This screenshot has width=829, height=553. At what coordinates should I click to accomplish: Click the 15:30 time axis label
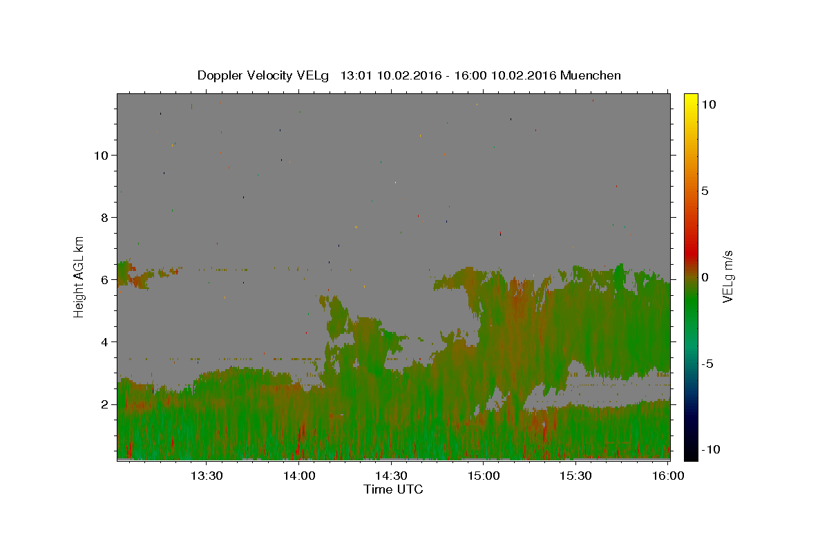coord(575,476)
